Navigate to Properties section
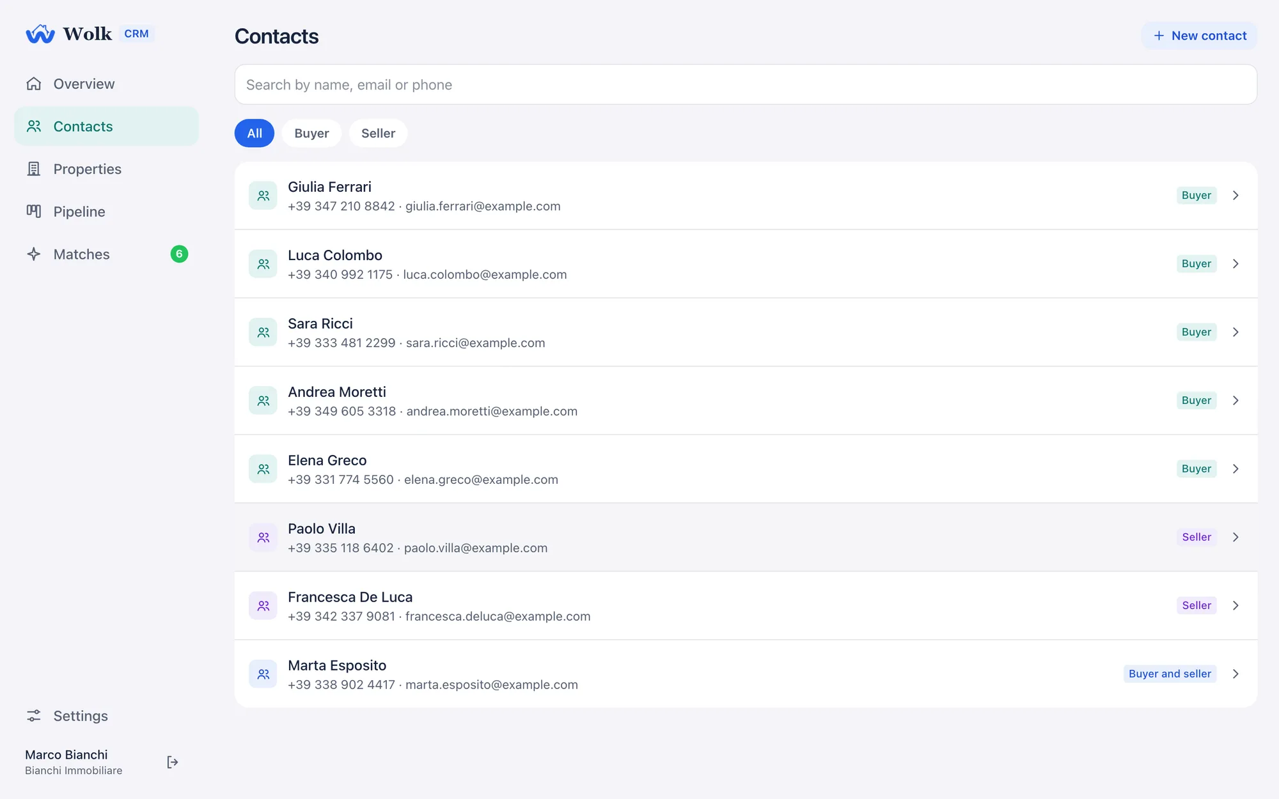1279x799 pixels. tap(106, 169)
